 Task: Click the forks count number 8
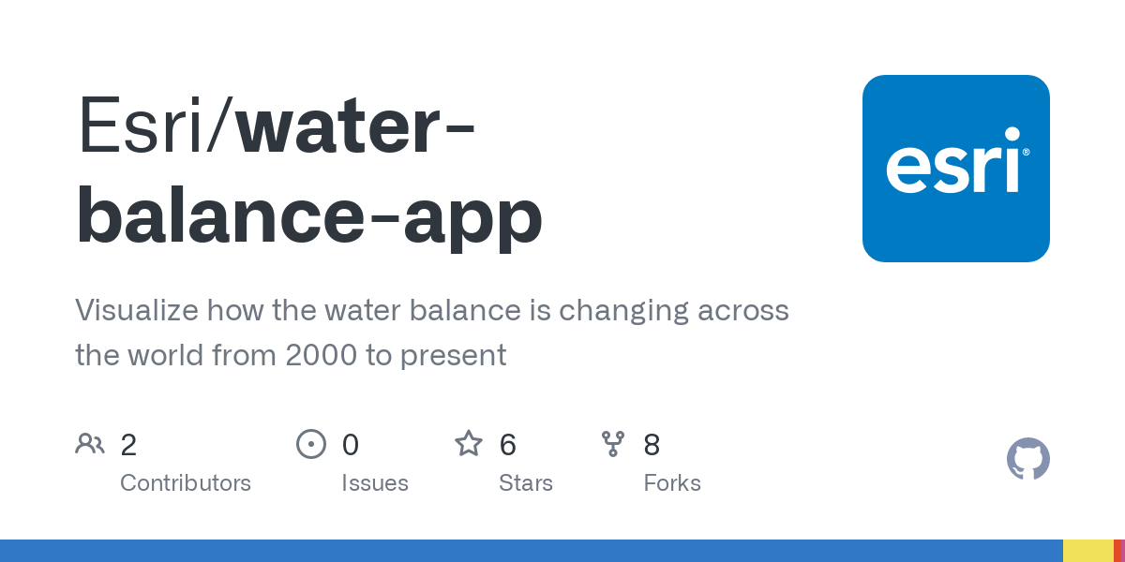point(652,445)
